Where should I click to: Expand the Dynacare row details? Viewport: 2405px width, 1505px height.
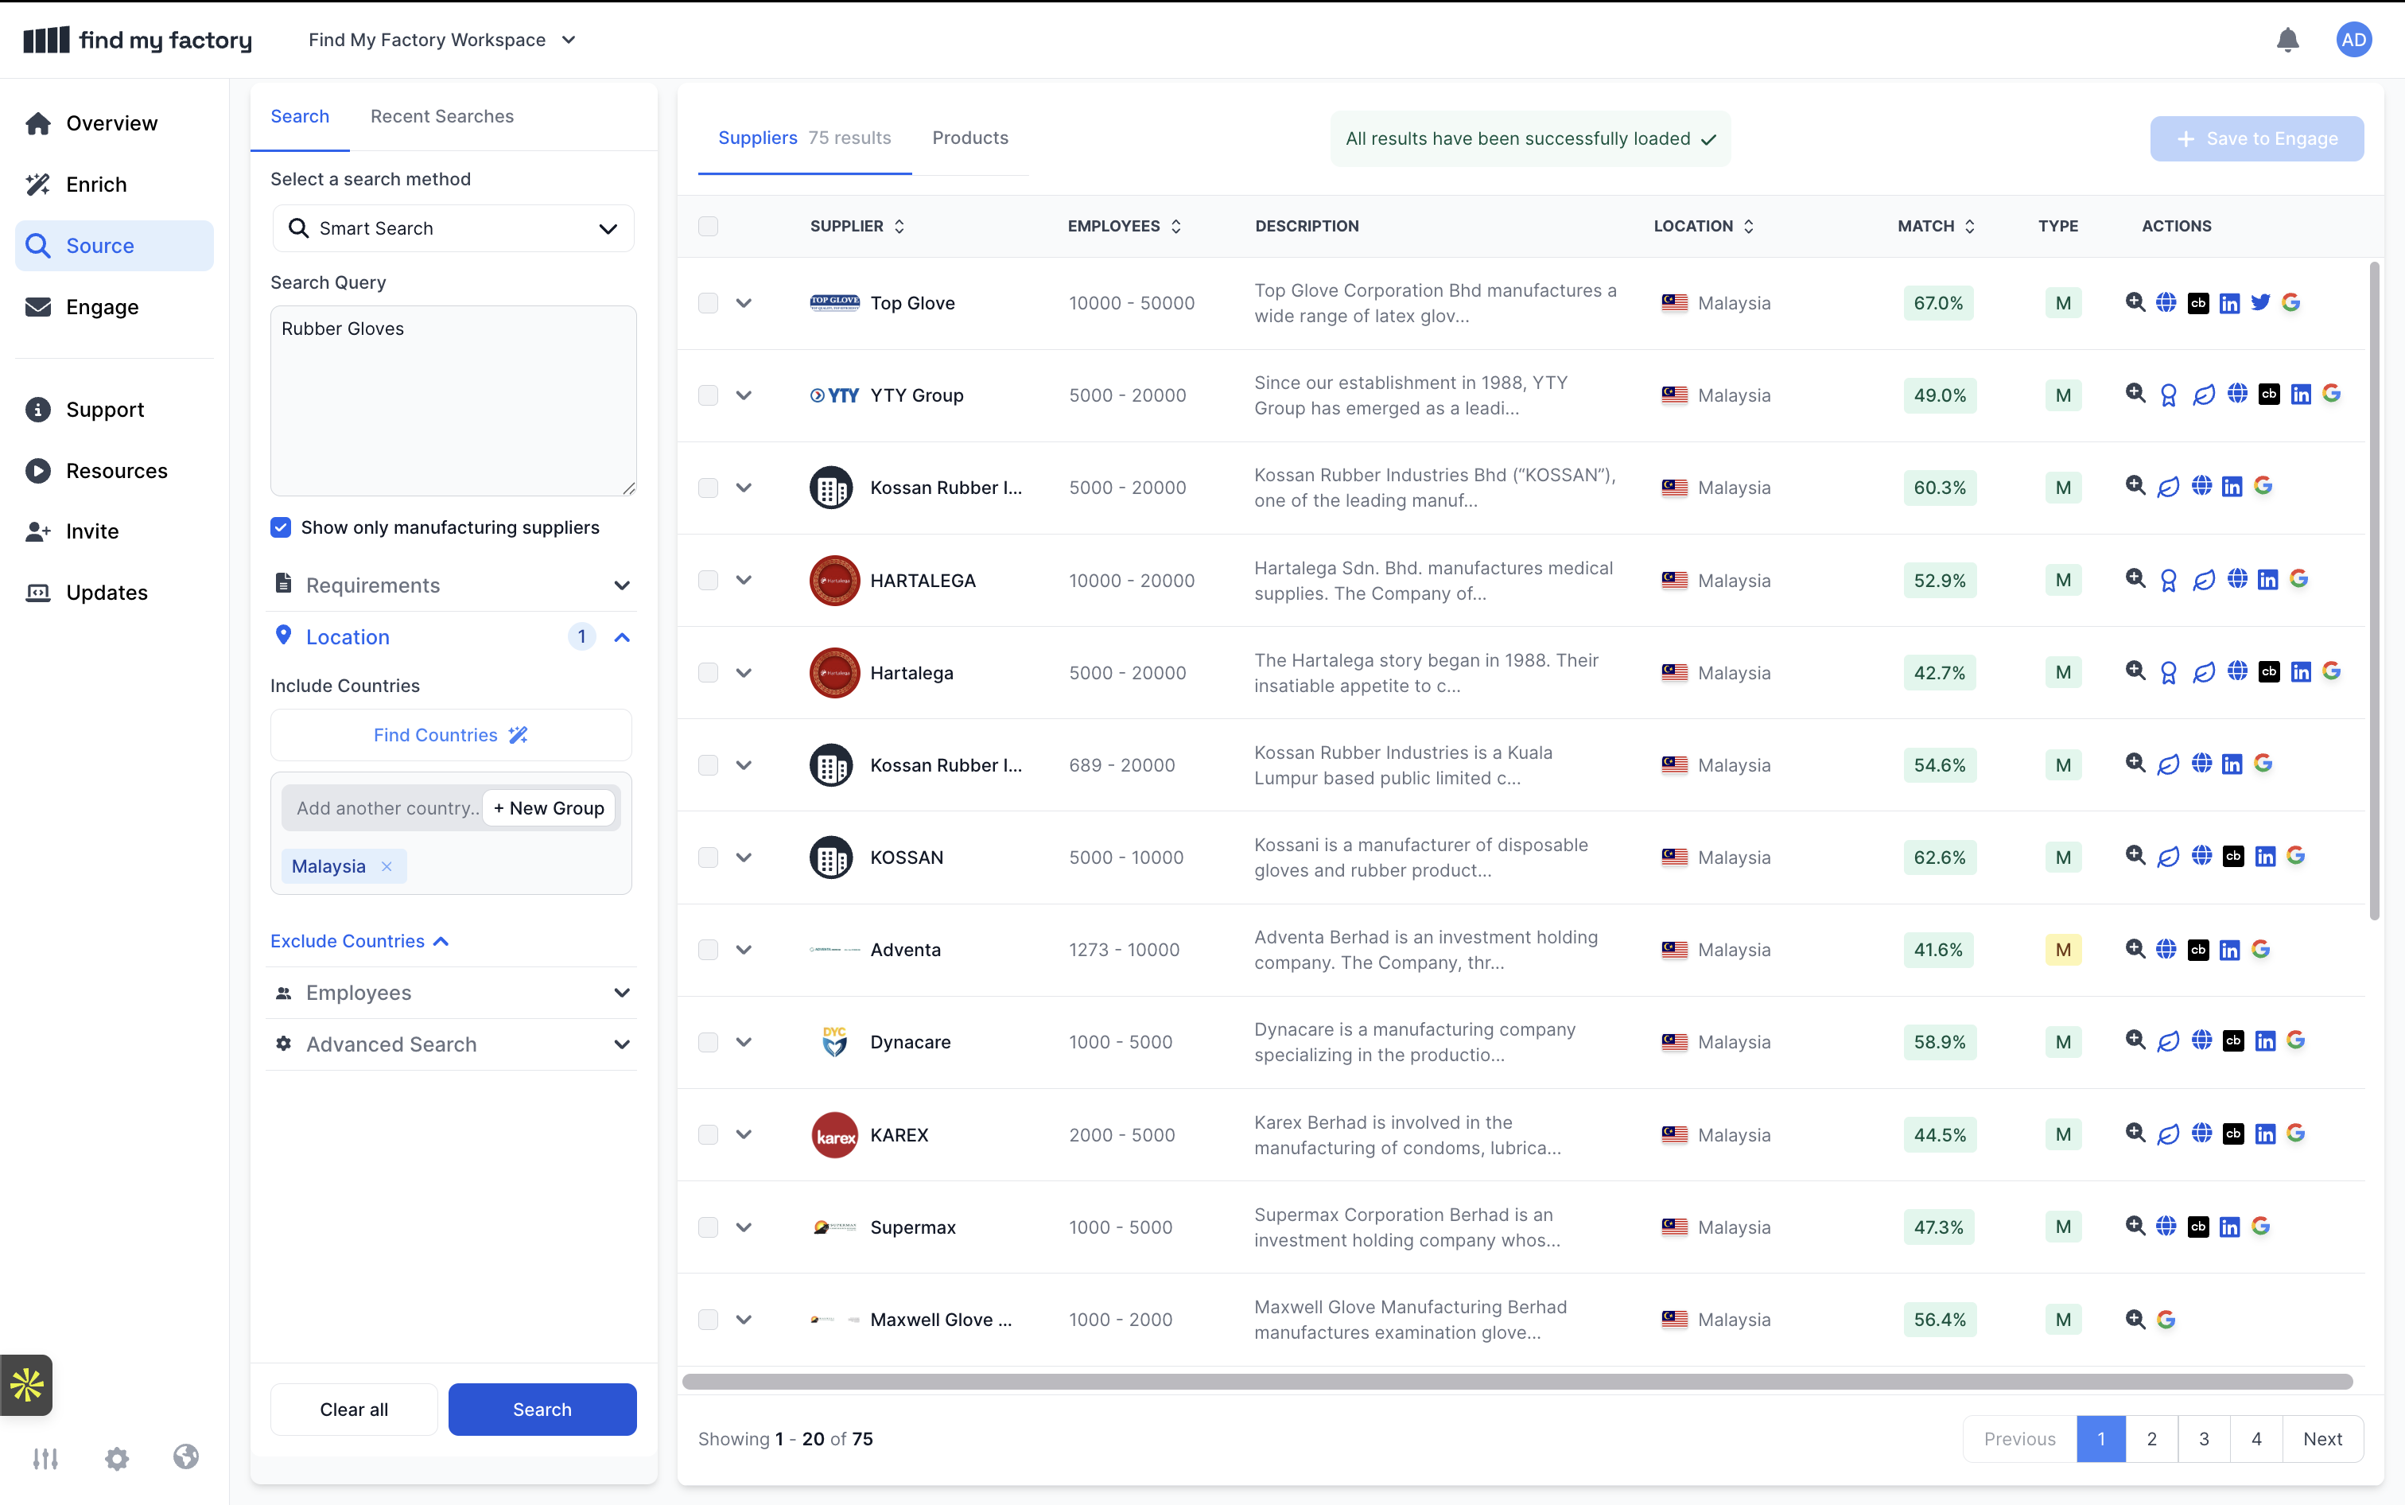pos(744,1042)
